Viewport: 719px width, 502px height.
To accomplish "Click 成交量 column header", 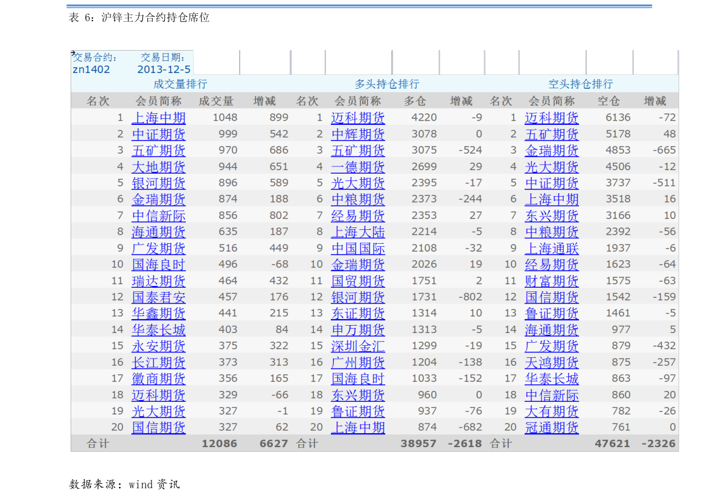I will click(x=216, y=101).
